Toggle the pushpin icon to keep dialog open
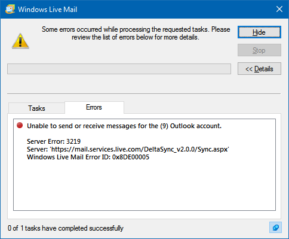This screenshot has height=239, width=289. pyautogui.click(x=275, y=228)
